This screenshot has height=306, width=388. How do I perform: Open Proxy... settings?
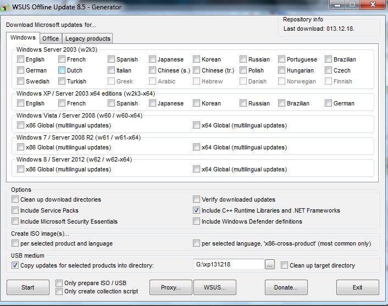[x=171, y=287]
